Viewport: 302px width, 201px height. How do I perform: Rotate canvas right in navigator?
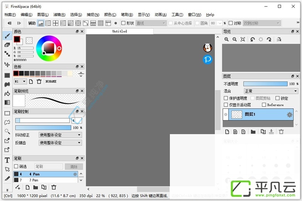(269, 40)
